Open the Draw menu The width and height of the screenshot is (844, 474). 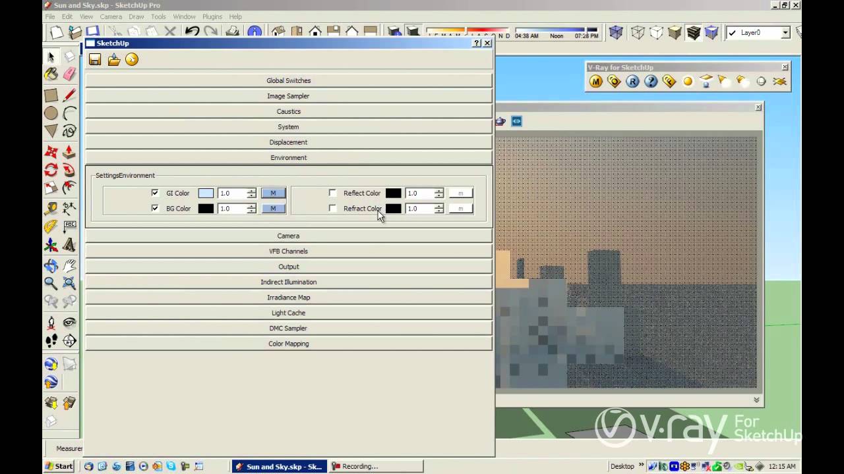click(x=136, y=16)
